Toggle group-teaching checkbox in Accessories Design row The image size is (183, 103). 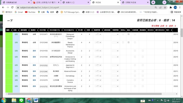click(135, 51)
